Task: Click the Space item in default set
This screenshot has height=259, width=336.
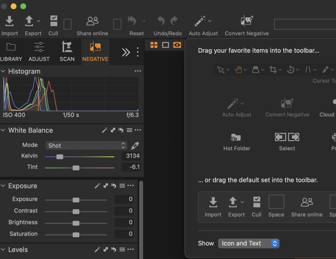Action: pos(276,206)
